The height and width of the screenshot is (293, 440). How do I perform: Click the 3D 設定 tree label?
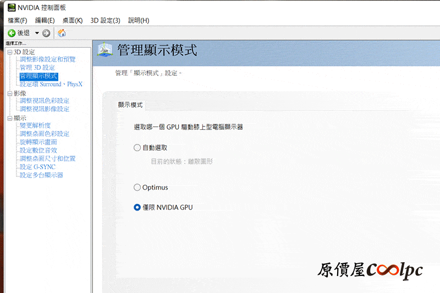[24, 52]
